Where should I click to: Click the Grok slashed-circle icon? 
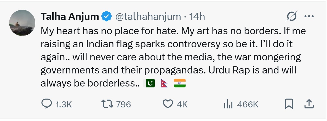(x=291, y=17)
